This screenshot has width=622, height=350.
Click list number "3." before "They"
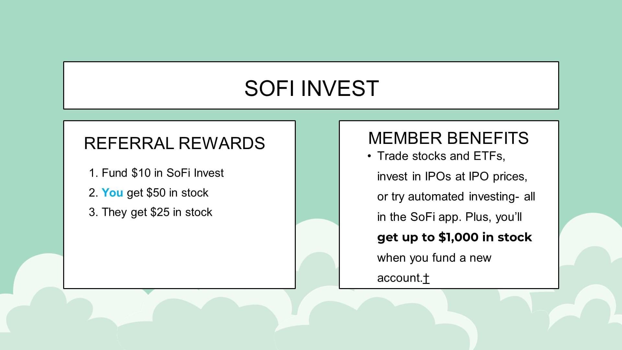tap(93, 212)
